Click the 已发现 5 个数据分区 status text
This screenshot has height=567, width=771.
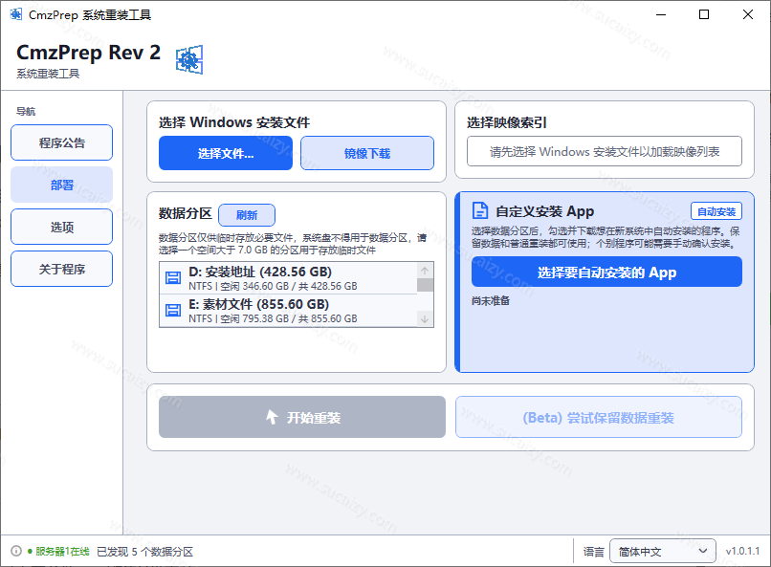(144, 552)
